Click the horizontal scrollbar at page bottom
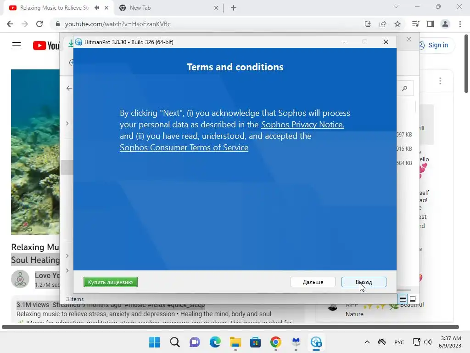Screen dimensions: 470x353 [x=230, y=327]
